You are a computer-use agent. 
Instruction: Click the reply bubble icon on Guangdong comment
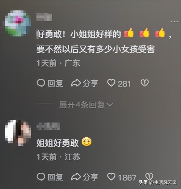pos(41,83)
